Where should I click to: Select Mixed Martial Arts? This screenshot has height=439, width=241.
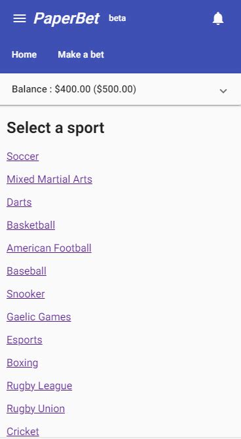tap(49, 179)
